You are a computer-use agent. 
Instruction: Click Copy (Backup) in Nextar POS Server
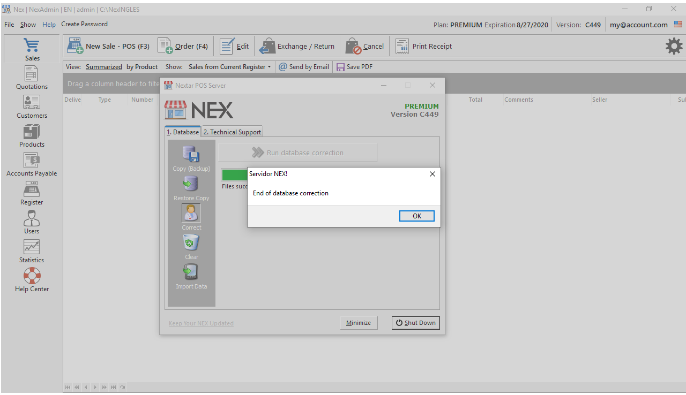191,158
